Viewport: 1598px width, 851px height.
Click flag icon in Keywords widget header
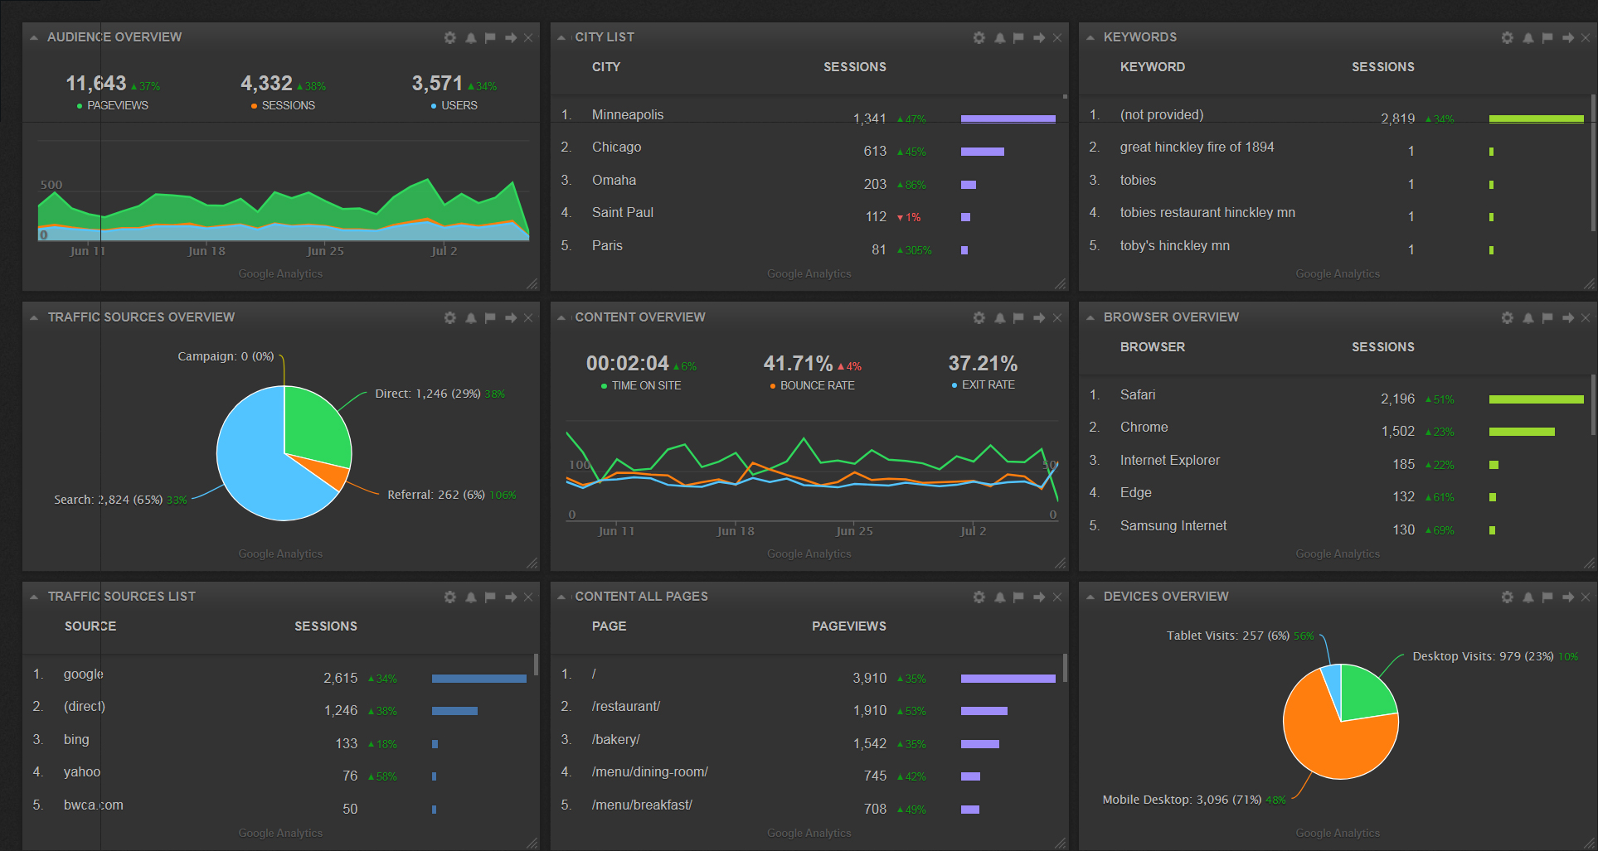pyautogui.click(x=1547, y=38)
